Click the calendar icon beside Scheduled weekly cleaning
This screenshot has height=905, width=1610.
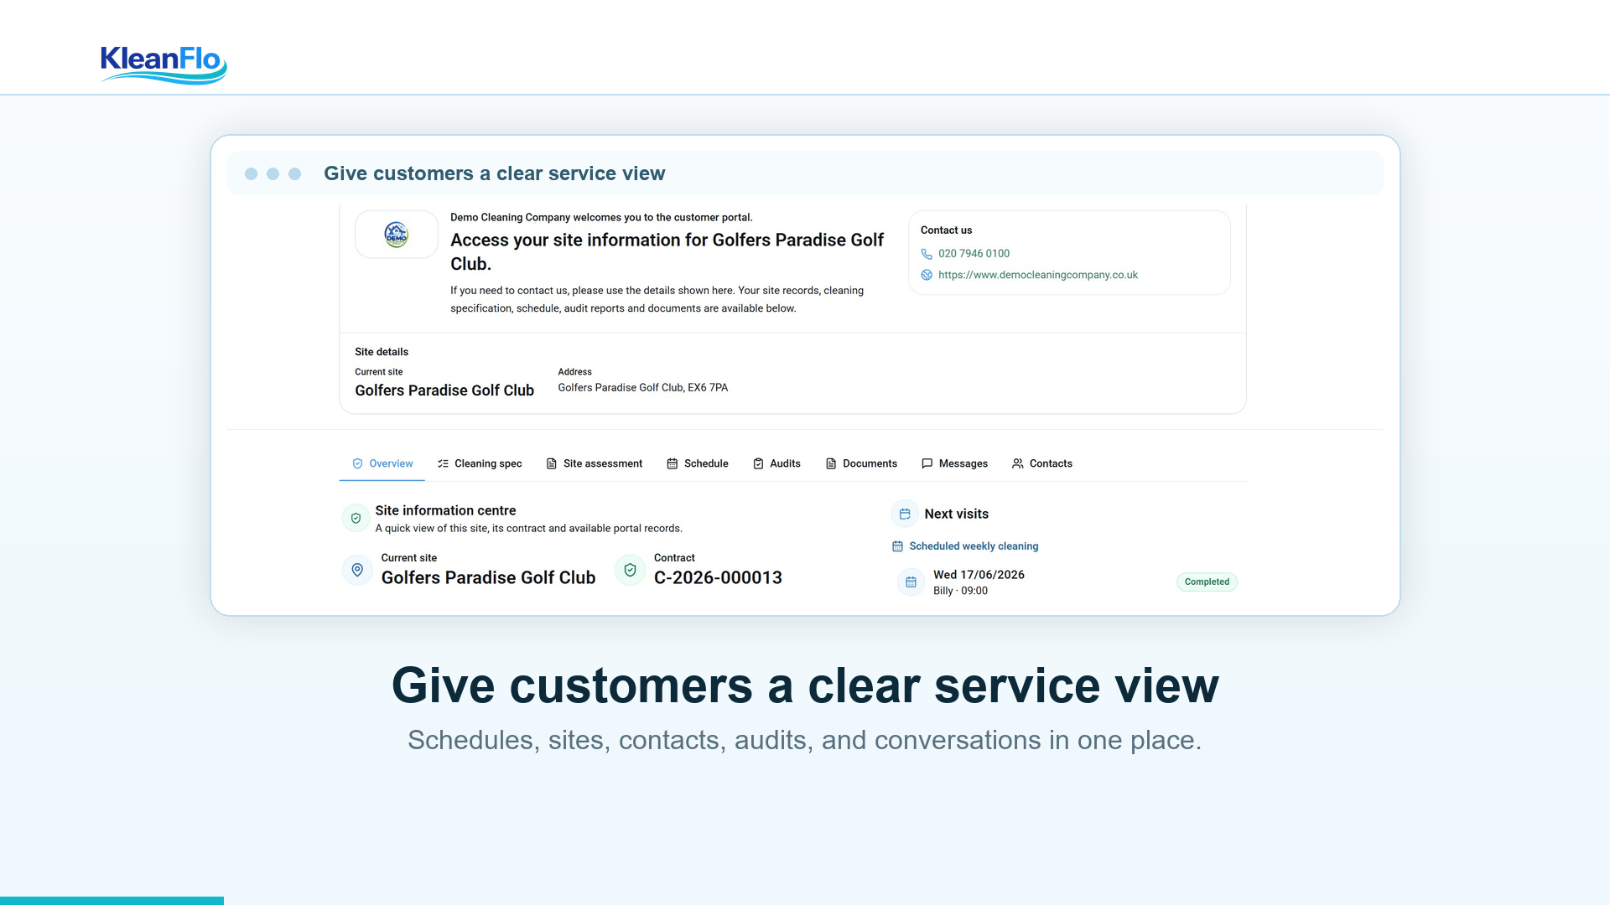coord(897,546)
